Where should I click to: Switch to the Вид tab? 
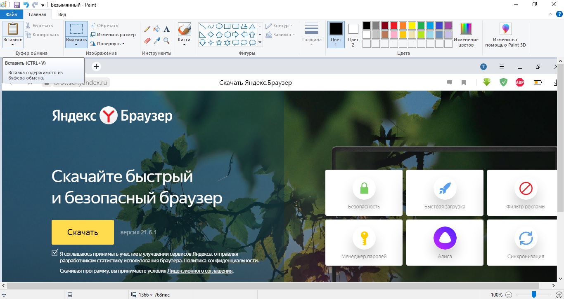(62, 14)
